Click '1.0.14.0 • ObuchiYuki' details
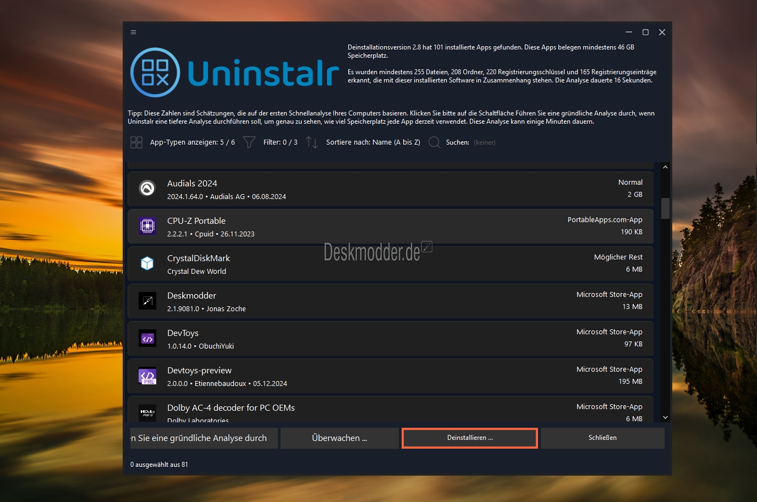757x502 pixels. pos(200,346)
